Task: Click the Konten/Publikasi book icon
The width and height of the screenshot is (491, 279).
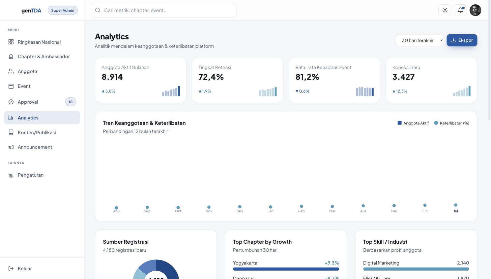Action: pyautogui.click(x=11, y=132)
